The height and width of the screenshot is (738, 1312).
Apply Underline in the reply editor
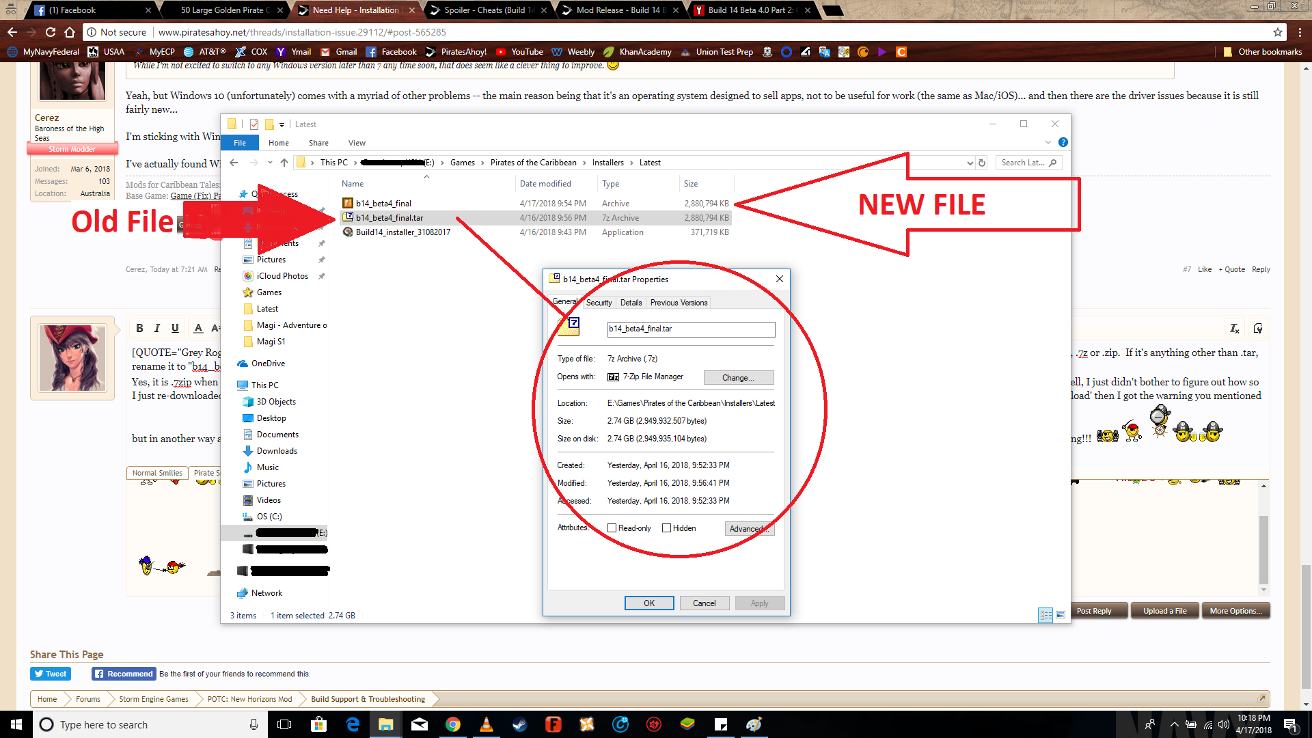[x=175, y=328]
